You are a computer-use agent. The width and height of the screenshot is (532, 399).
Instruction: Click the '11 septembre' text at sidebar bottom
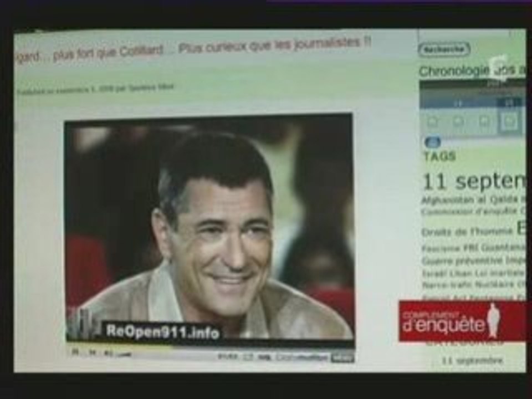point(472,360)
